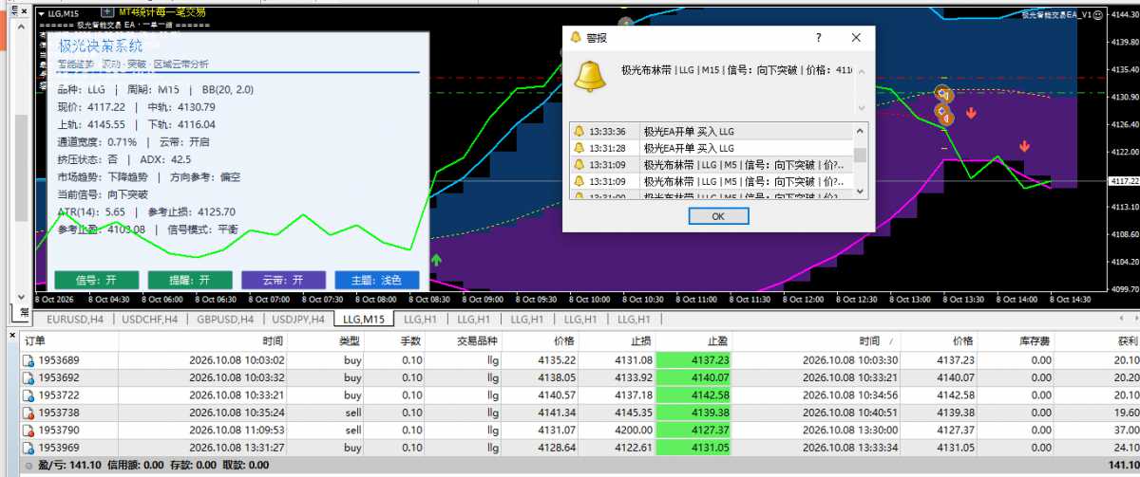The width and height of the screenshot is (1140, 477).
Task: Switch to the GBPUSD,H4 chart tab
Action: point(226,319)
